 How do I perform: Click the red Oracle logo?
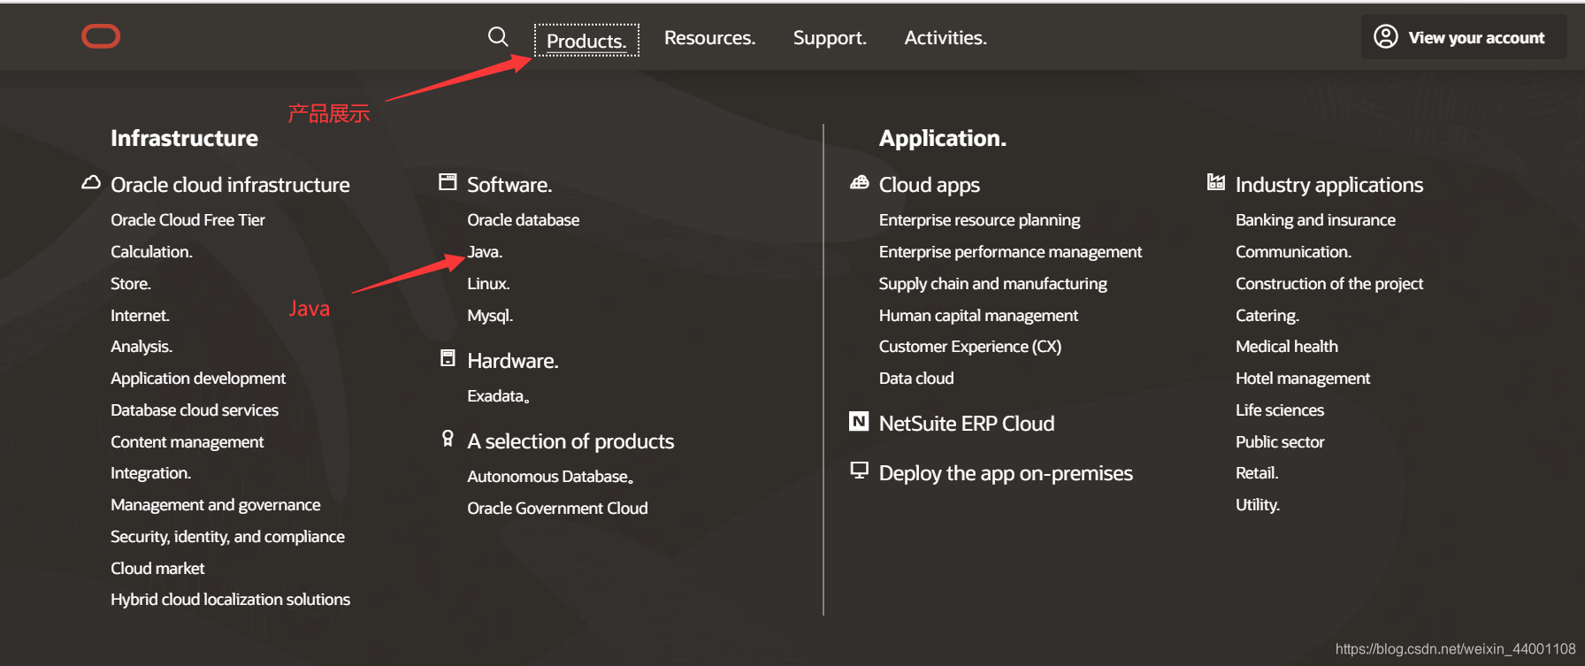[101, 36]
